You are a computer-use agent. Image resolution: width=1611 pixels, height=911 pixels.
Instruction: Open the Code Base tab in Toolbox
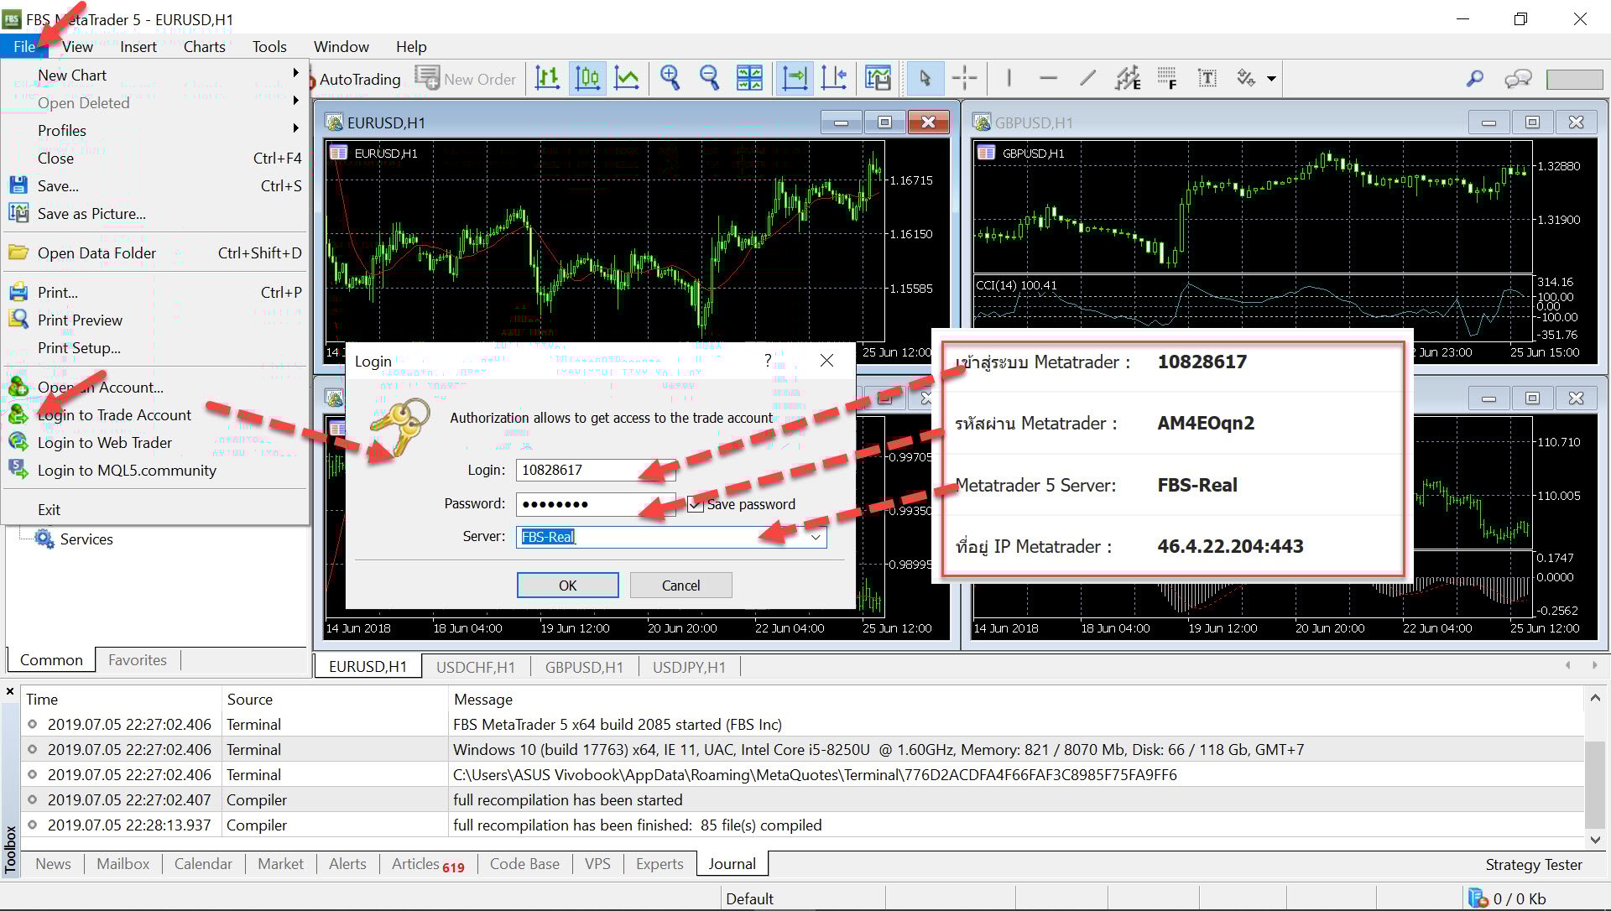524,864
